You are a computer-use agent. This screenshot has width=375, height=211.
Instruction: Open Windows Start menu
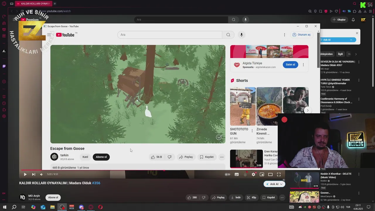click(4, 207)
